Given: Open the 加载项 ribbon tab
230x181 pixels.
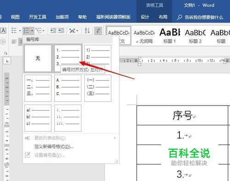Looking at the screenshot, I should click(x=62, y=17).
